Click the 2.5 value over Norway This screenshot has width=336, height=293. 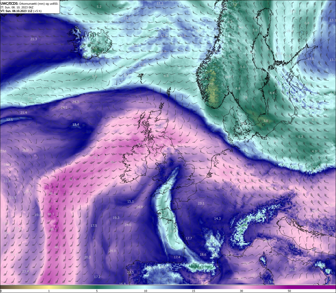211,84
